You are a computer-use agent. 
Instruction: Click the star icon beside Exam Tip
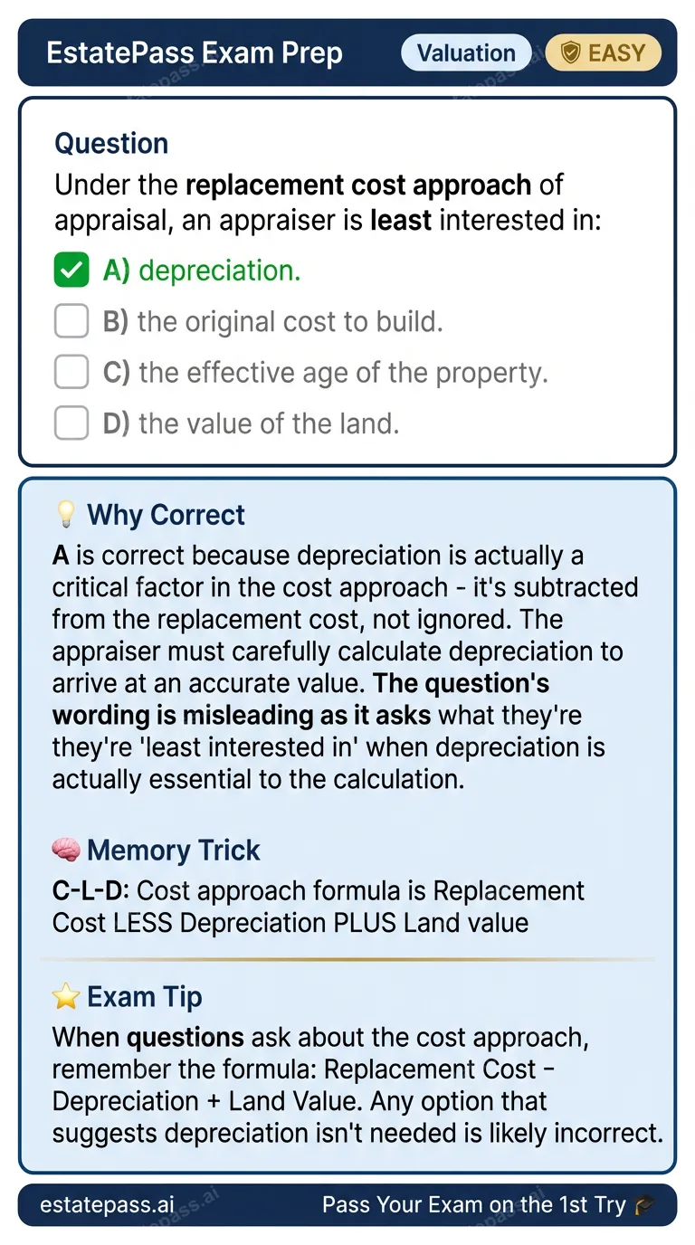click(65, 995)
